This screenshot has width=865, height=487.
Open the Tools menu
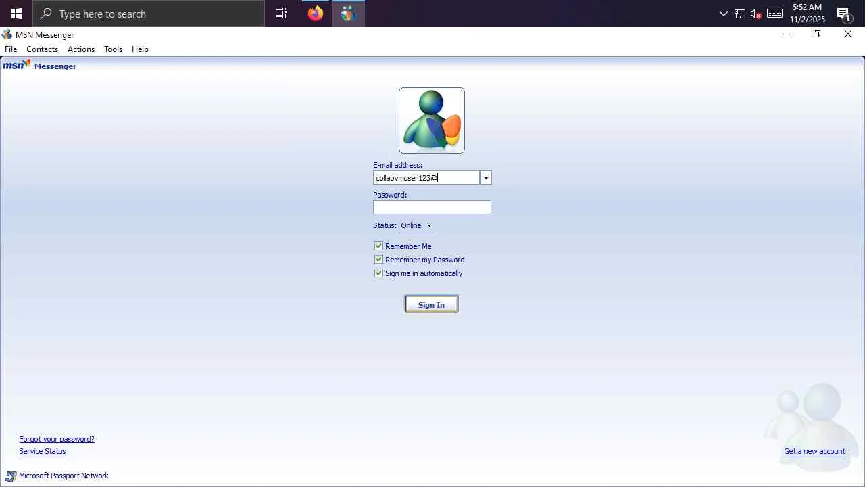(x=113, y=49)
